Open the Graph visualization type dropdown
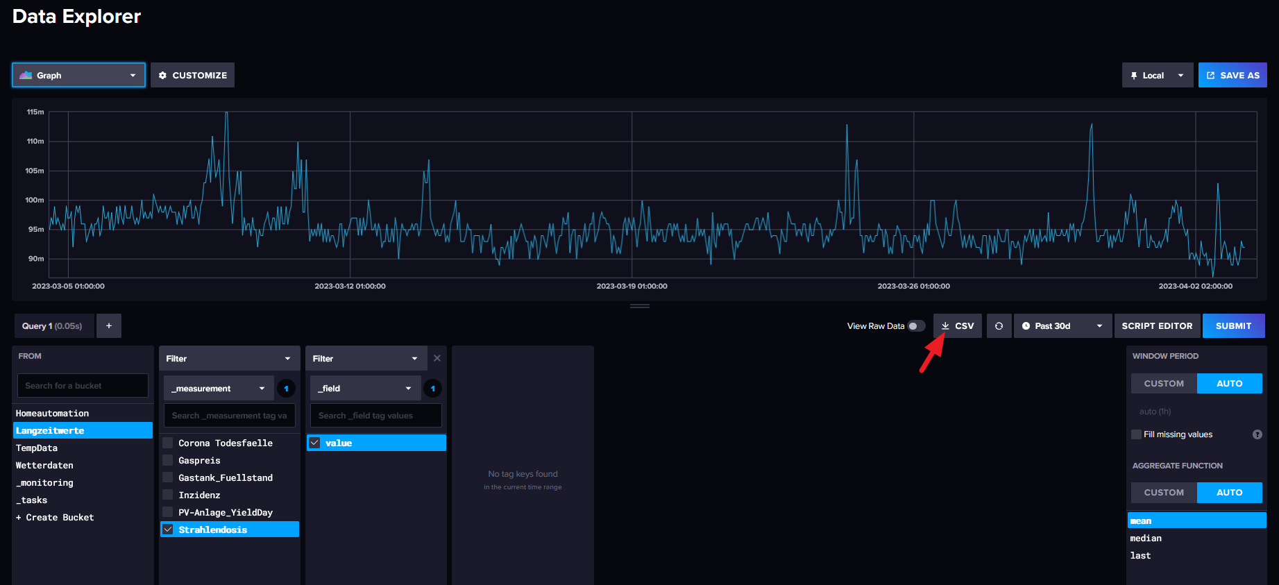Viewport: 1279px width, 585px height. click(x=78, y=75)
